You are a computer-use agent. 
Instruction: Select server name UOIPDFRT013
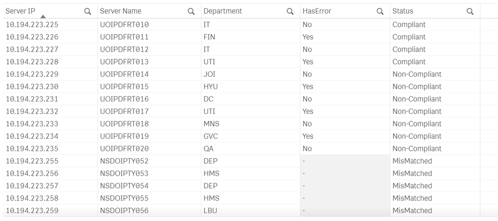124,62
